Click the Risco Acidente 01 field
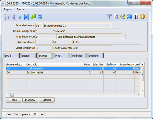153x119 pixels. click(62, 42)
